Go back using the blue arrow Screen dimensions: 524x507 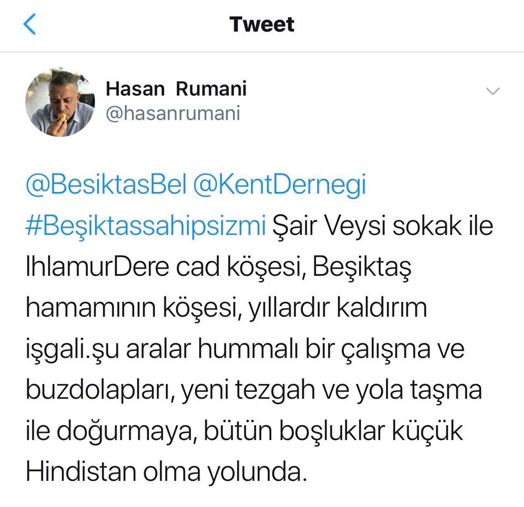(x=29, y=24)
